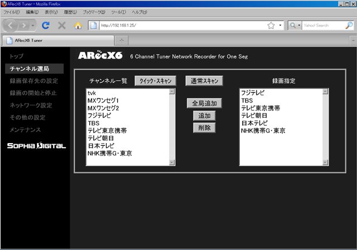Click the 追加 button
357x250 pixels.
pyautogui.click(x=204, y=116)
